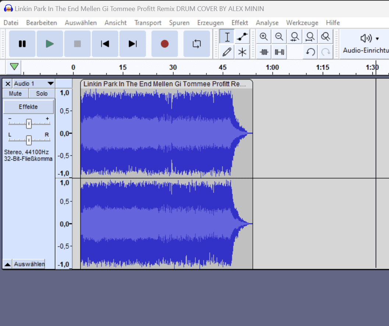Skip to start of project
389x326 pixels.
pyautogui.click(x=105, y=44)
